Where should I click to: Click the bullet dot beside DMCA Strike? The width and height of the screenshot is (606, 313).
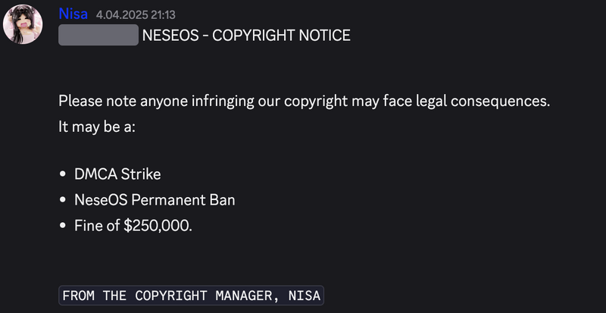62,175
